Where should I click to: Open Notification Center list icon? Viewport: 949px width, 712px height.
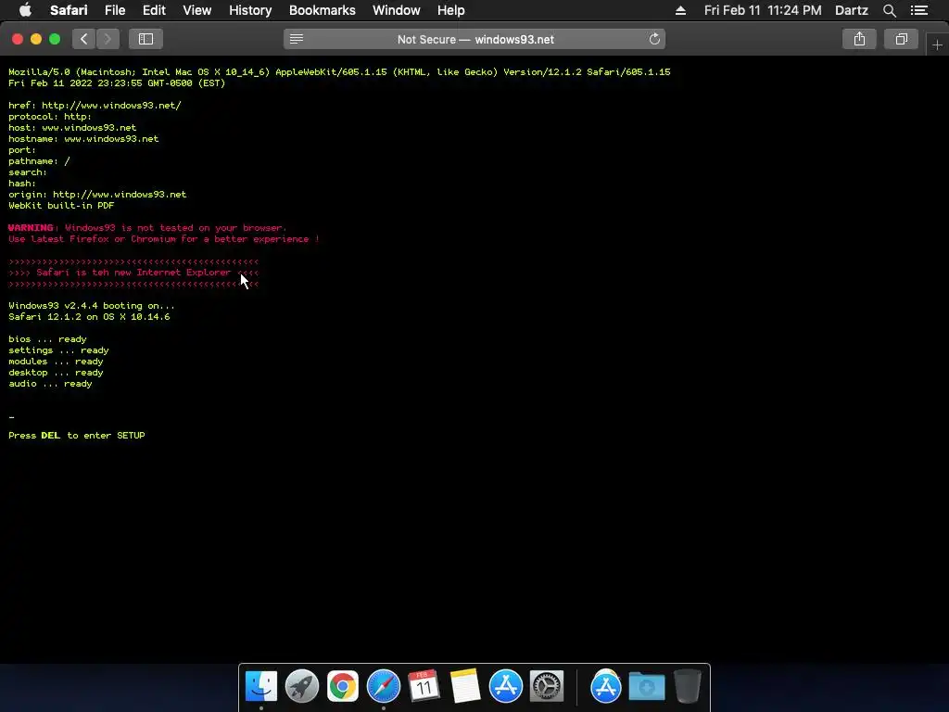[919, 10]
